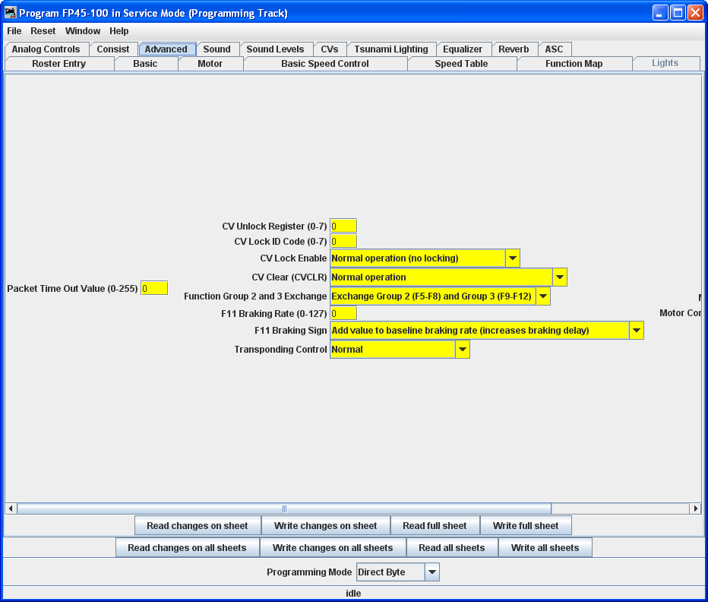
Task: Click the CV Unlock Register input field
Action: pos(343,227)
